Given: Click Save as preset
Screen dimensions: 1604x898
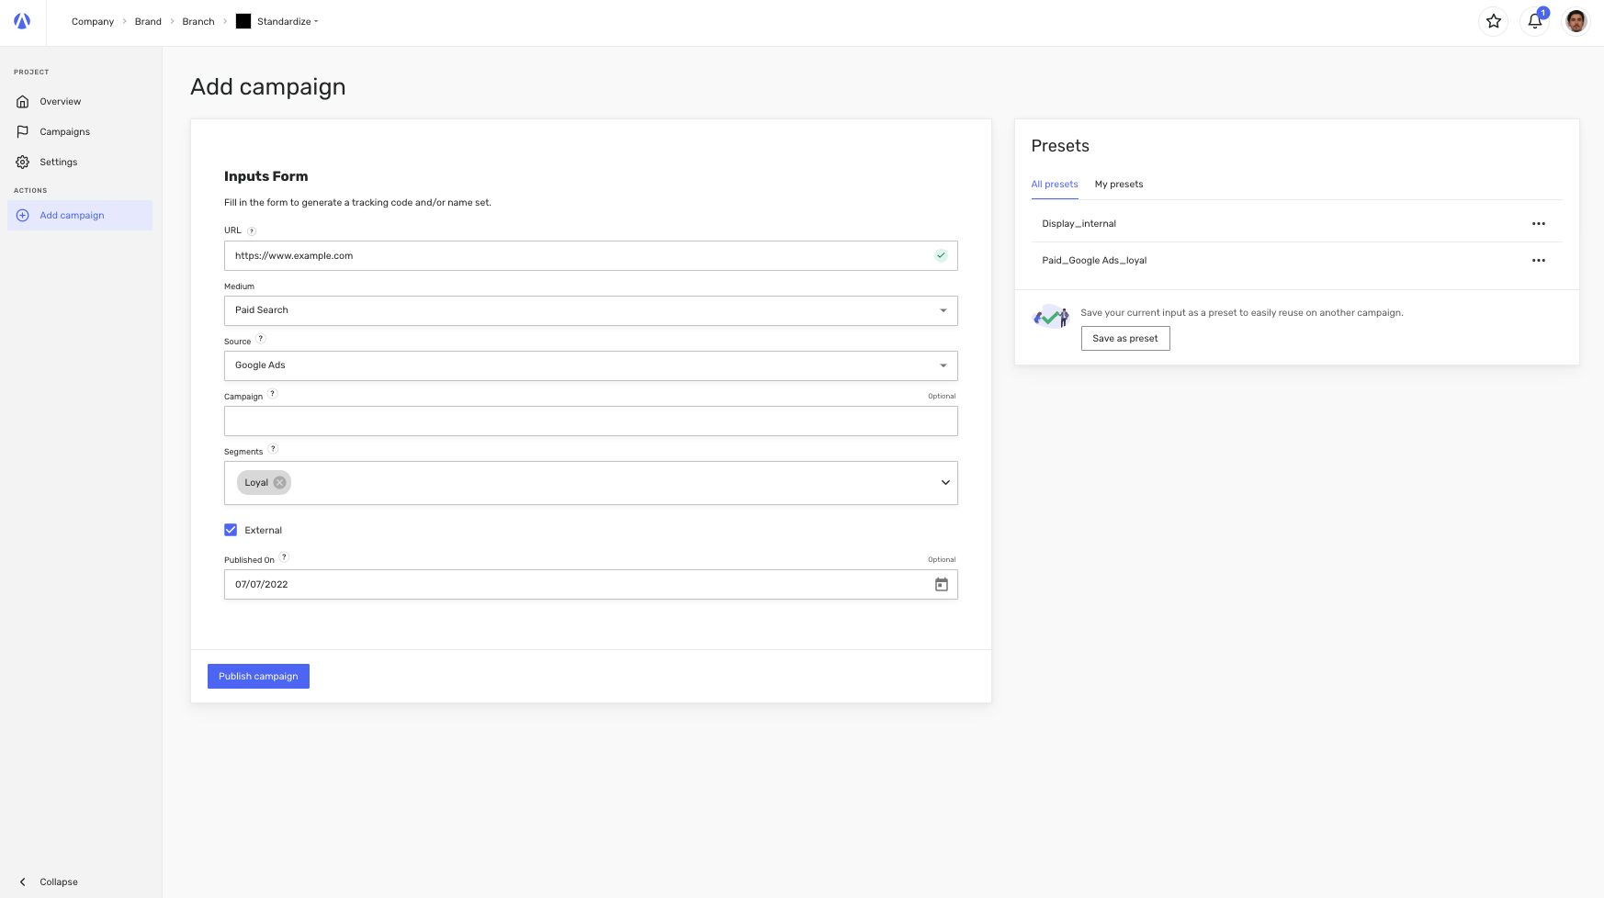Looking at the screenshot, I should [1125, 338].
